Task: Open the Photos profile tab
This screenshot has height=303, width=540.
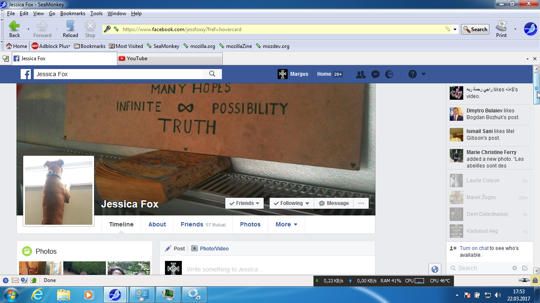Action: pos(250,224)
